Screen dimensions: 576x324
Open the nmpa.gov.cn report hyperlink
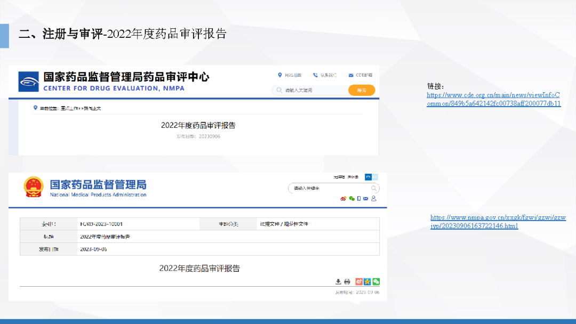coord(498,222)
